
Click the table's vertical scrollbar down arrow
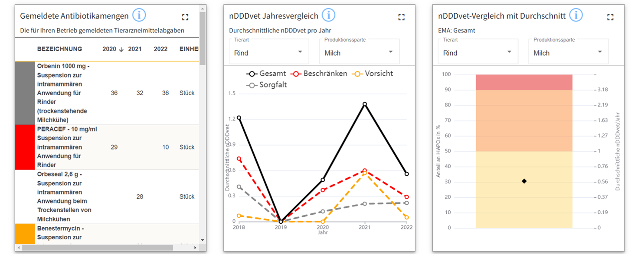[202, 240]
